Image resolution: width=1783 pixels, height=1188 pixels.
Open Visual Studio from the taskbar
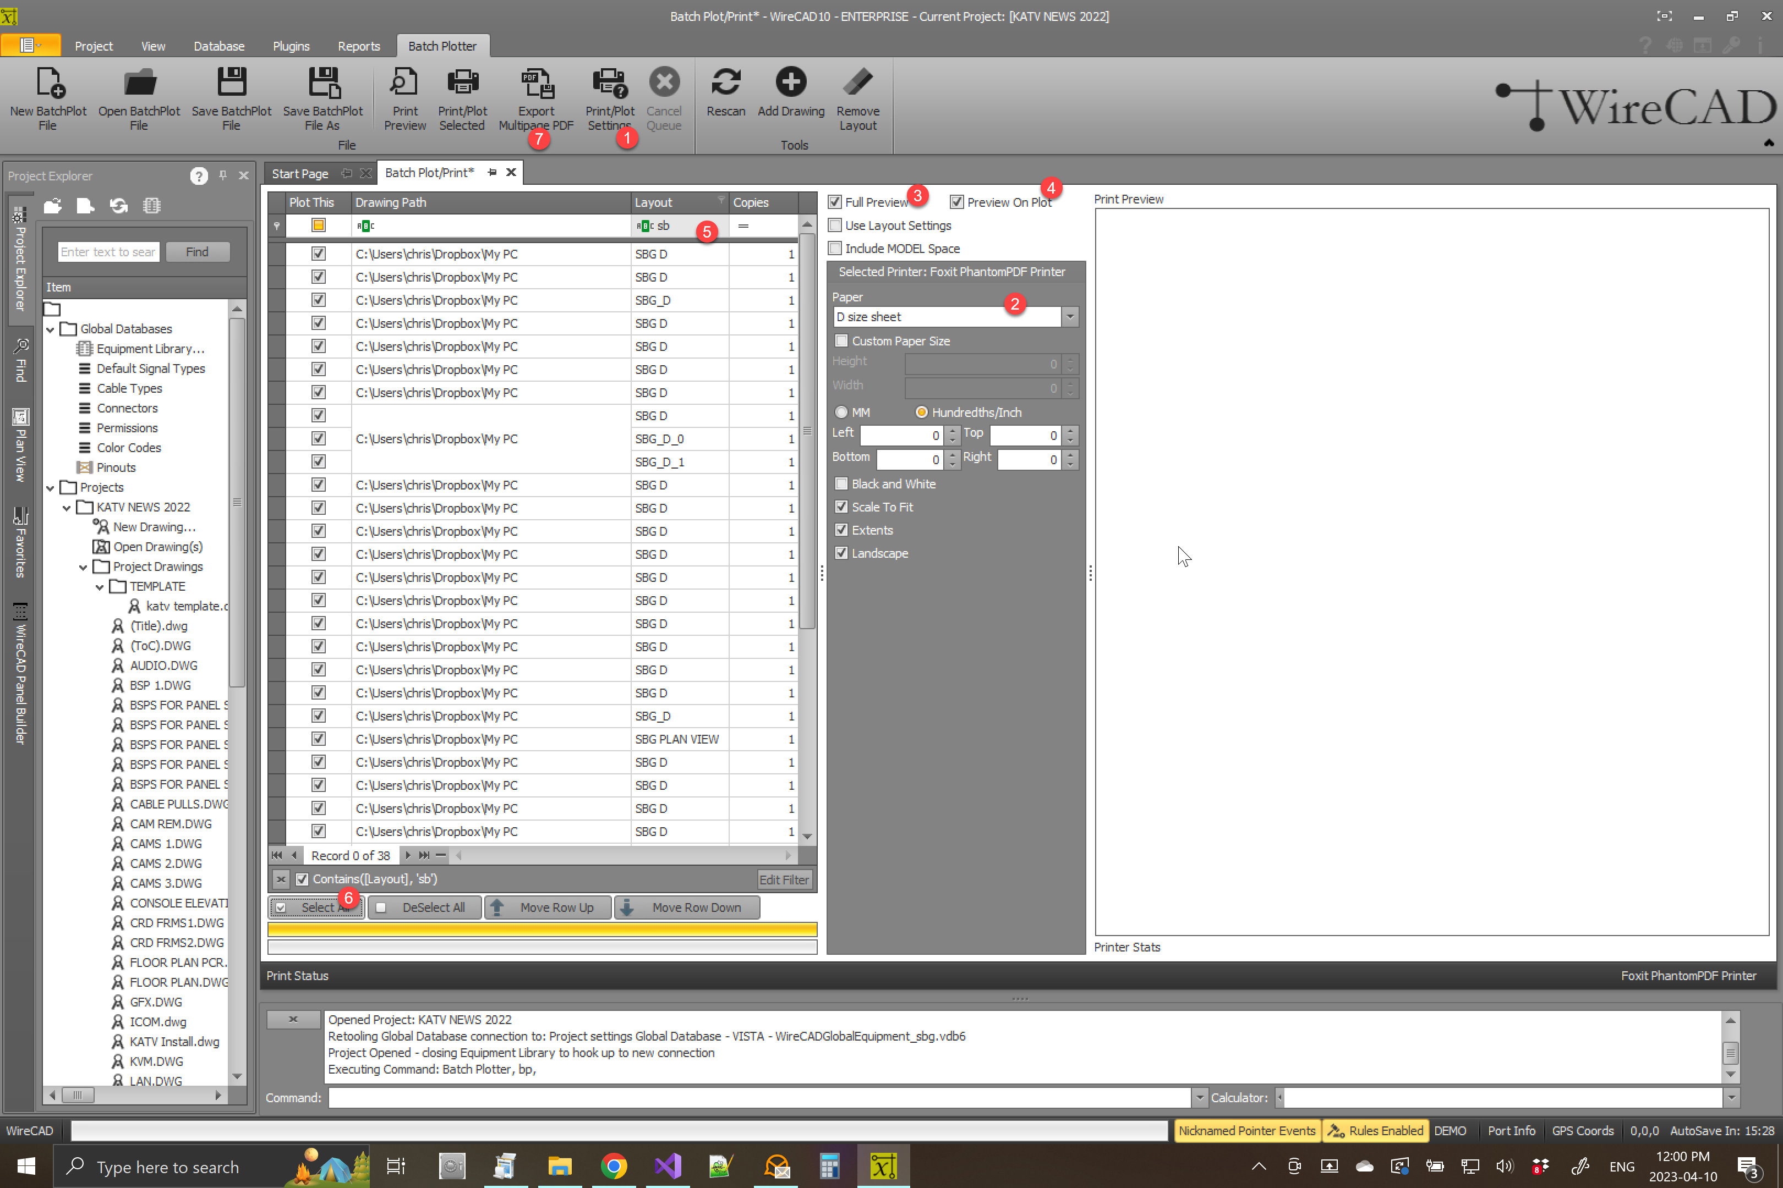click(x=668, y=1166)
